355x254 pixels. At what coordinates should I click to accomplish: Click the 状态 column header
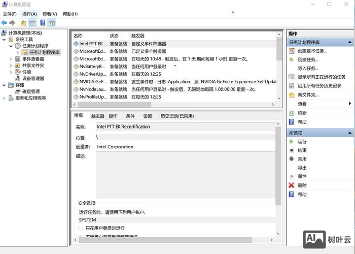click(x=119, y=36)
